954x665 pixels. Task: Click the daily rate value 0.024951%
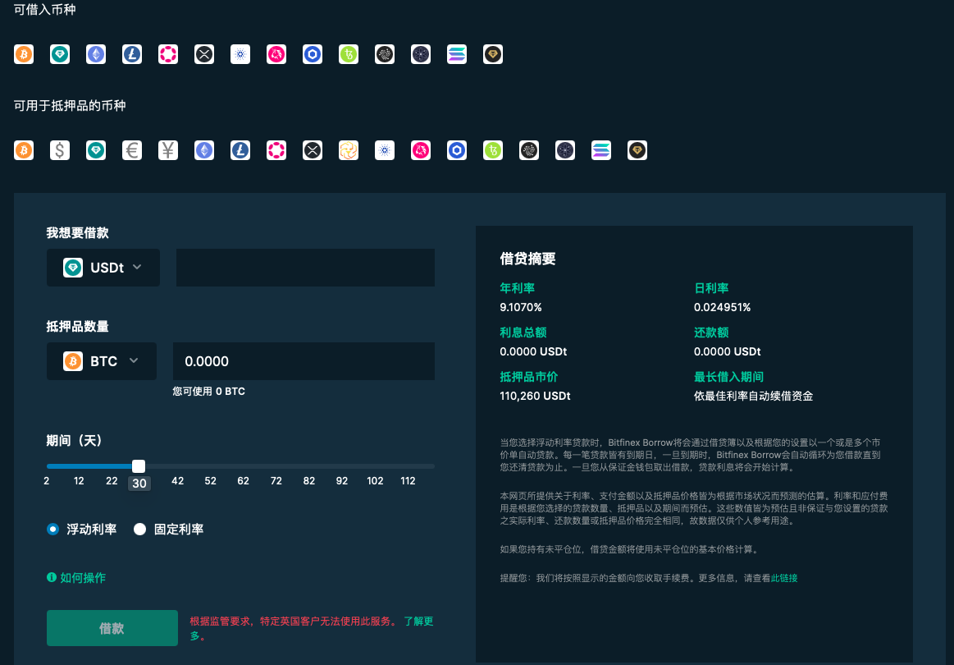pyautogui.click(x=722, y=308)
